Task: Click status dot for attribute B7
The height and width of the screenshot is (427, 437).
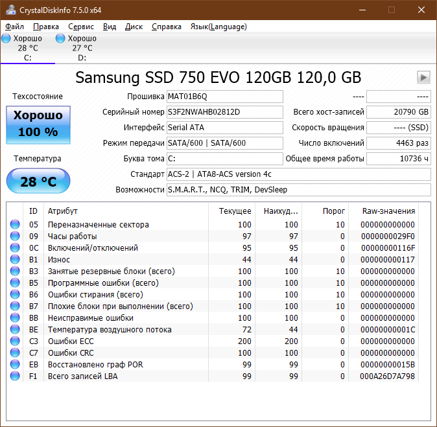Action: (15, 306)
